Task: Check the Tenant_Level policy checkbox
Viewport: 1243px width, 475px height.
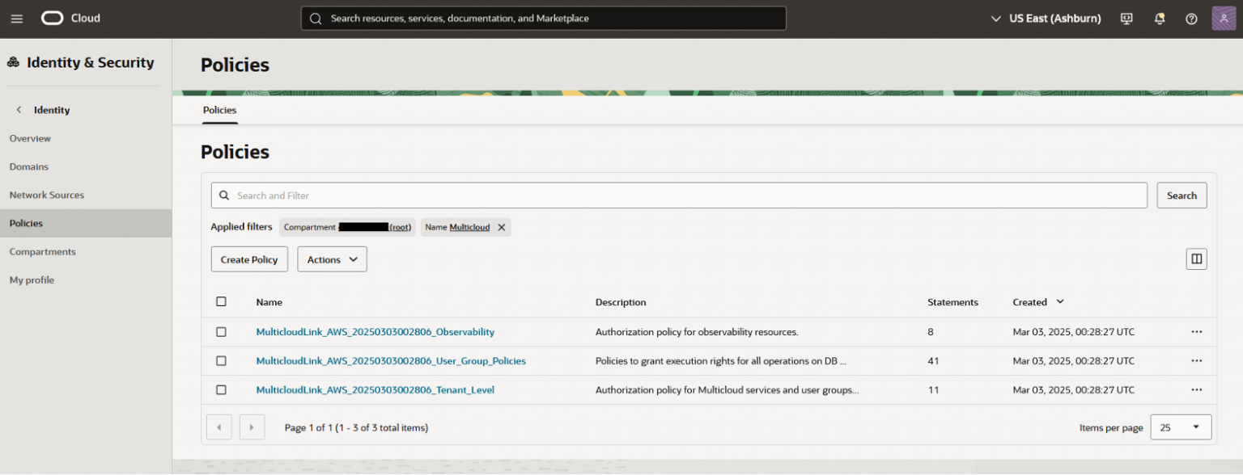Action: coord(222,390)
